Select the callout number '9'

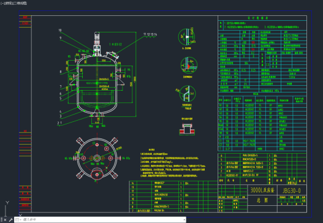(x=60, y=38)
